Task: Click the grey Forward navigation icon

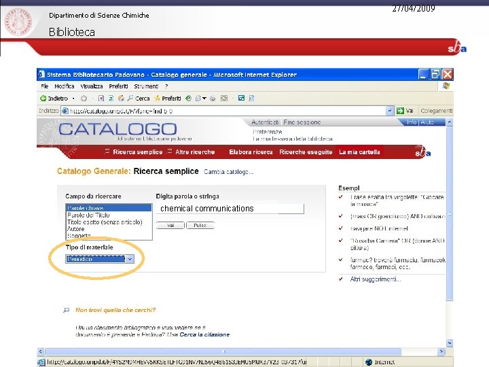Action: pos(84,99)
